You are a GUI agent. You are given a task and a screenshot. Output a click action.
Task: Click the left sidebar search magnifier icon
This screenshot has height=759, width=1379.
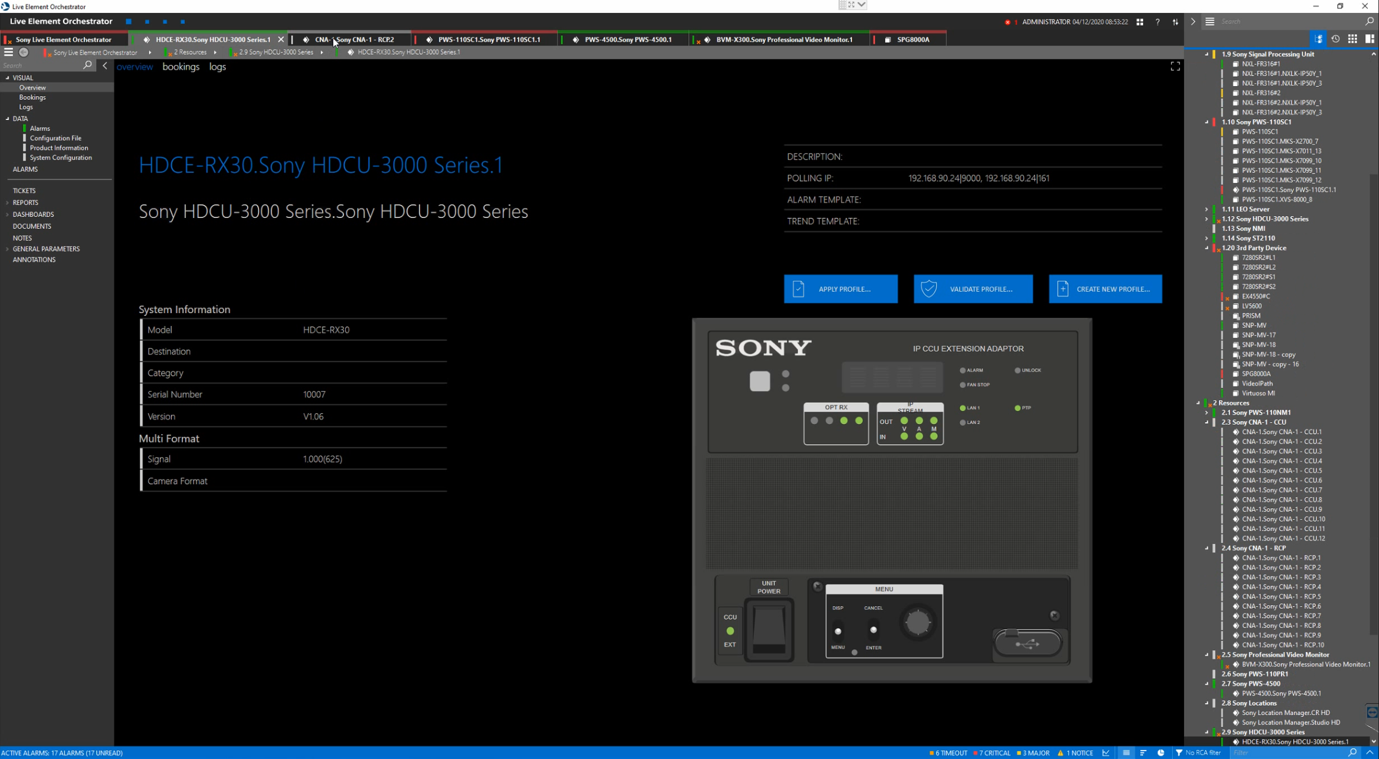pos(88,65)
